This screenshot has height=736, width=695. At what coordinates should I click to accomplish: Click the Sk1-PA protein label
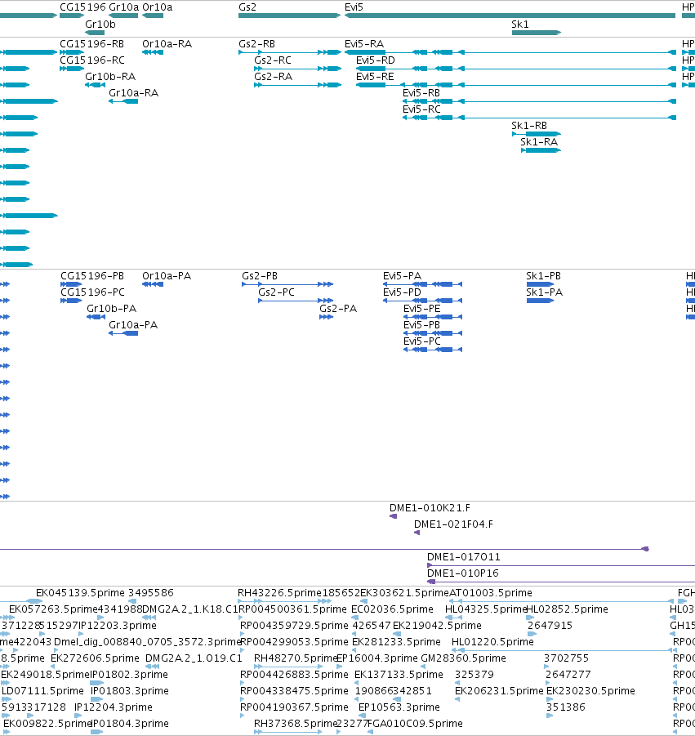(x=545, y=292)
